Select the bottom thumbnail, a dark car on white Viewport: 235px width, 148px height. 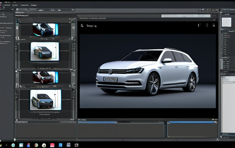tap(45, 100)
